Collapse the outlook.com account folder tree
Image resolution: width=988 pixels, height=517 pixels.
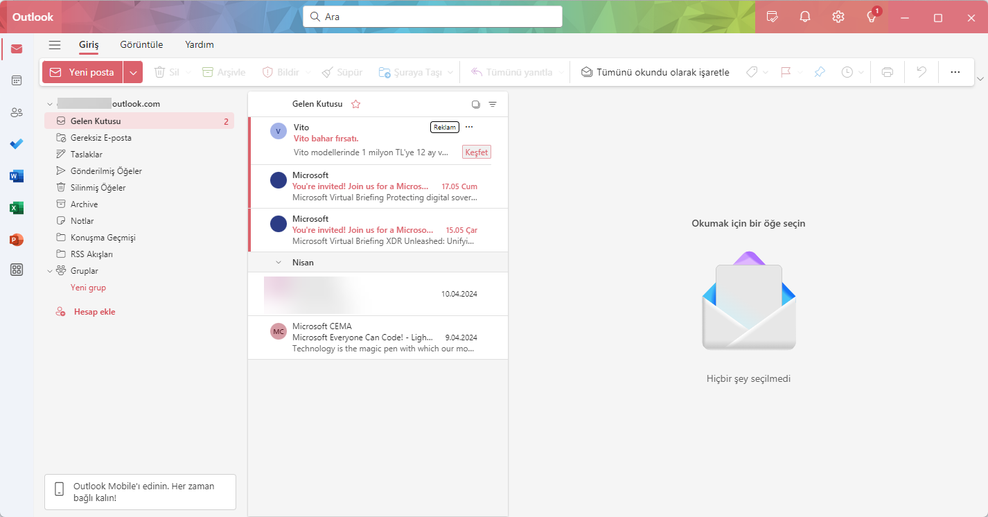(x=50, y=104)
